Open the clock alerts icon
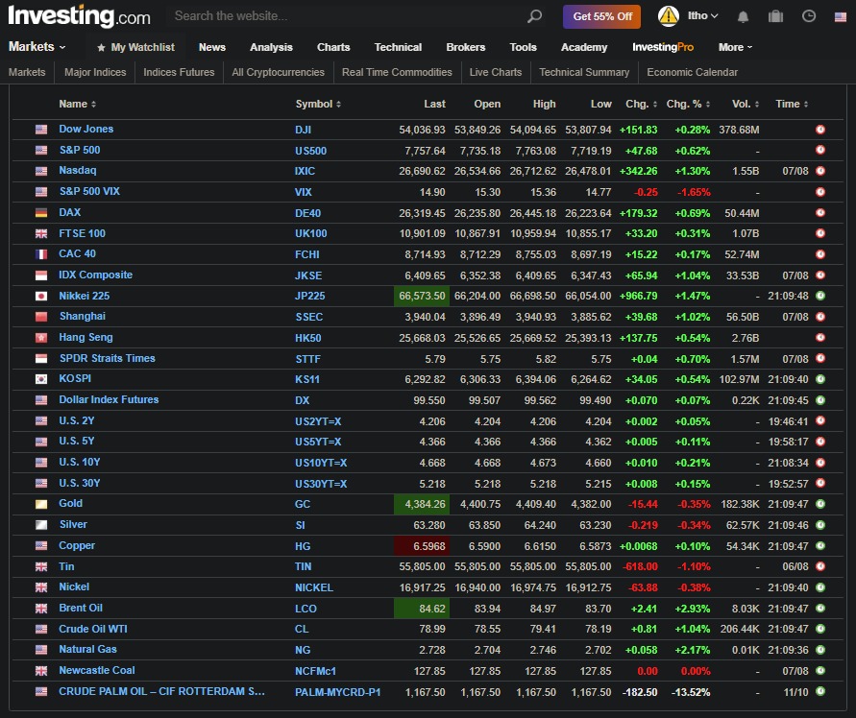Image resolution: width=856 pixels, height=718 pixels. [809, 16]
